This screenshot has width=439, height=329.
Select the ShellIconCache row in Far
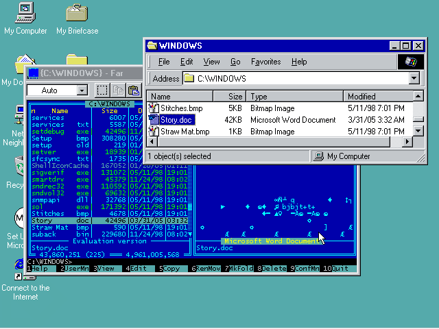110,166
